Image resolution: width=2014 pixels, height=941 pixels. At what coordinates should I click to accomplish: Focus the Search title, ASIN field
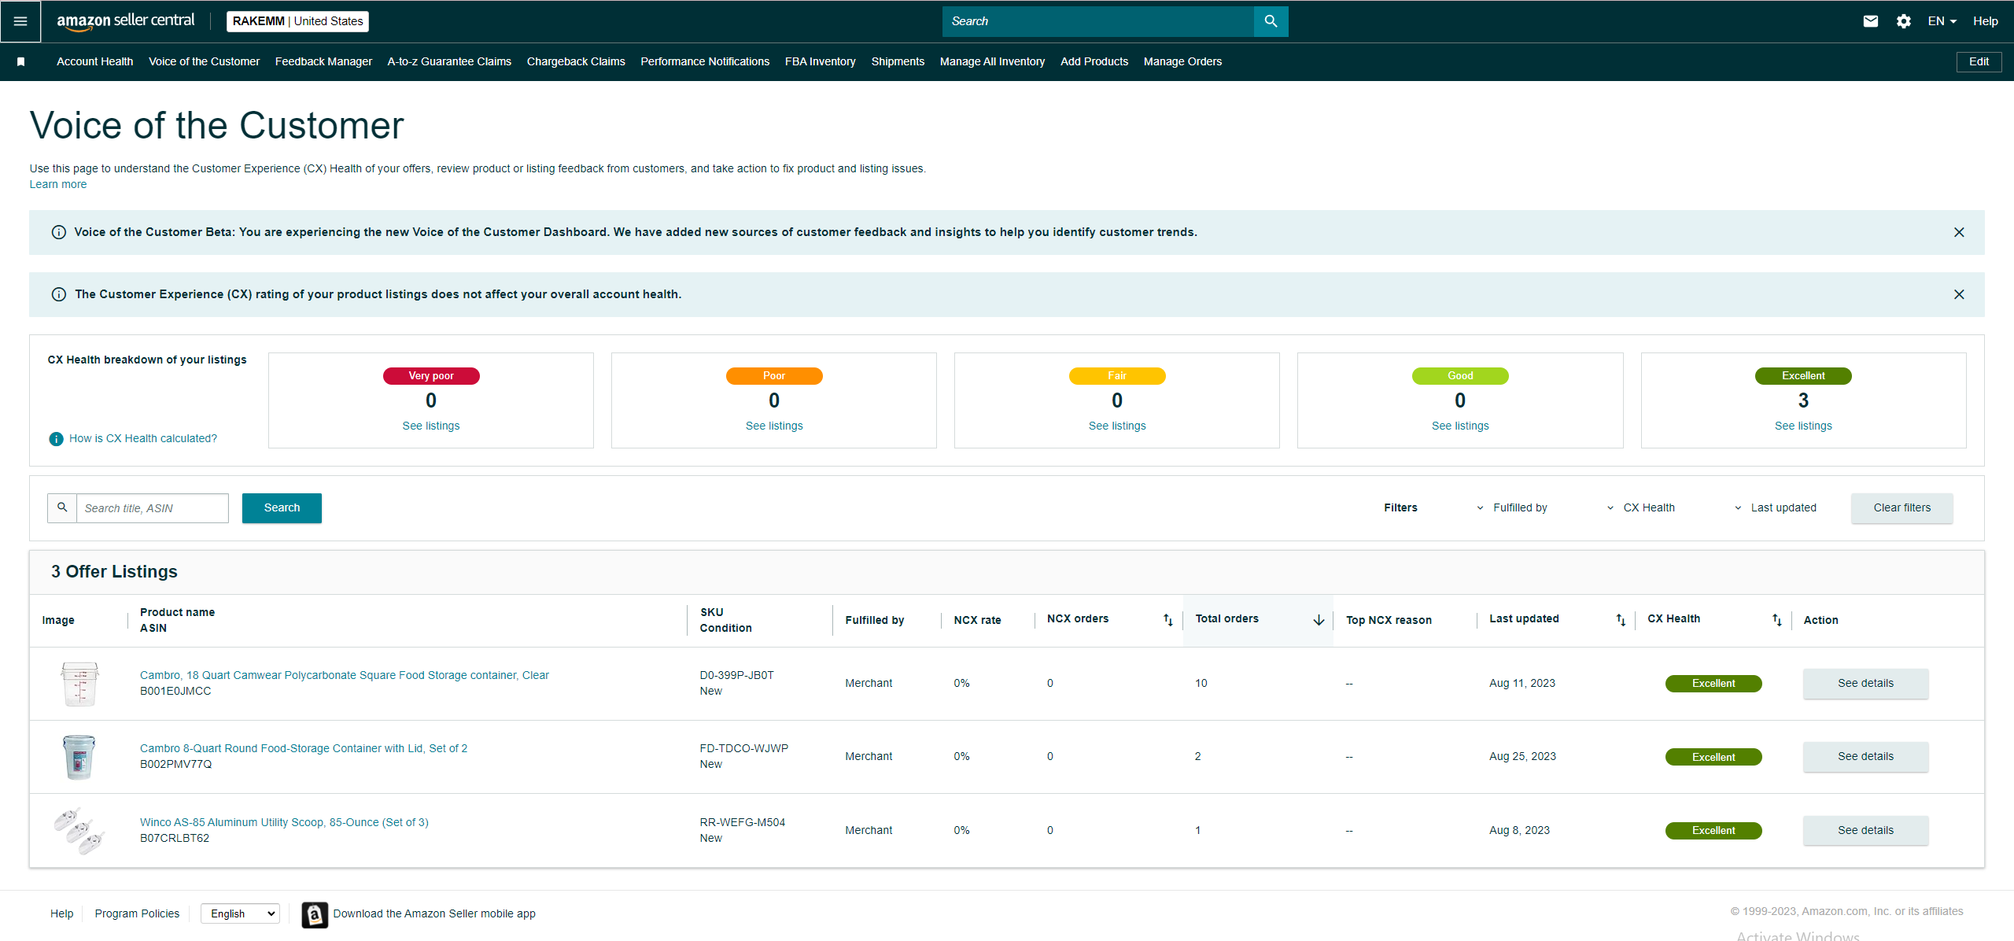tap(153, 508)
